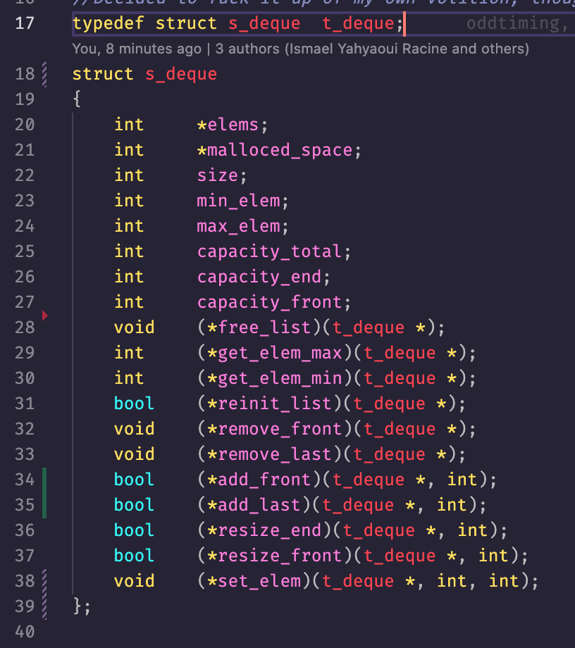
Task: Click the last 'int' parameter on line 38
Action: 504,581
